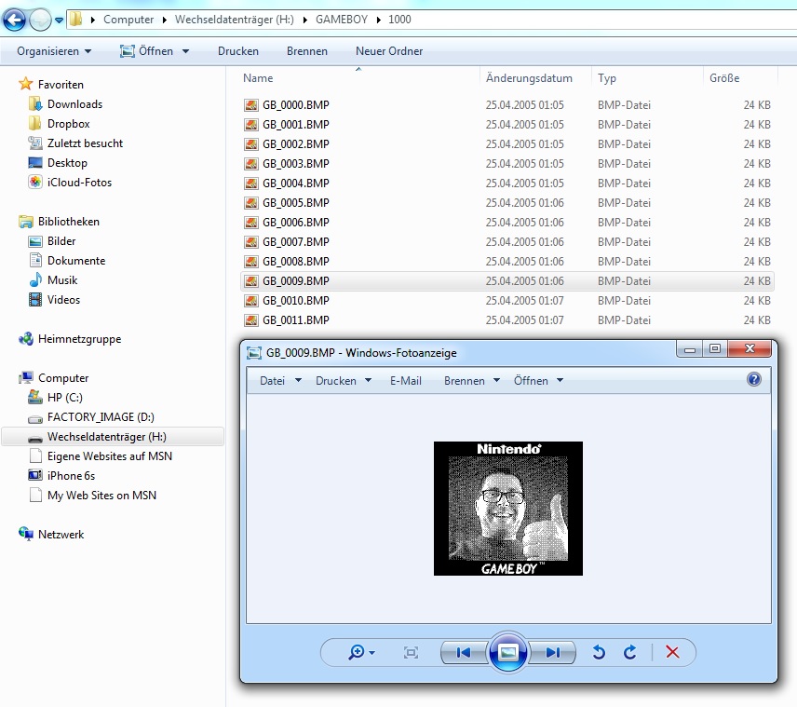The image size is (797, 707).
Task: Click the Explorer back arrow button
Action: point(15,19)
